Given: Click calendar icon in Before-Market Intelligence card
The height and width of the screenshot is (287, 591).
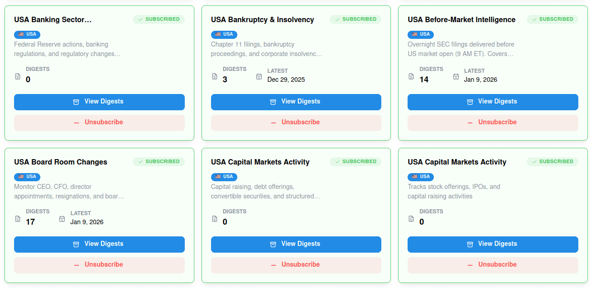Looking at the screenshot, I should point(456,76).
